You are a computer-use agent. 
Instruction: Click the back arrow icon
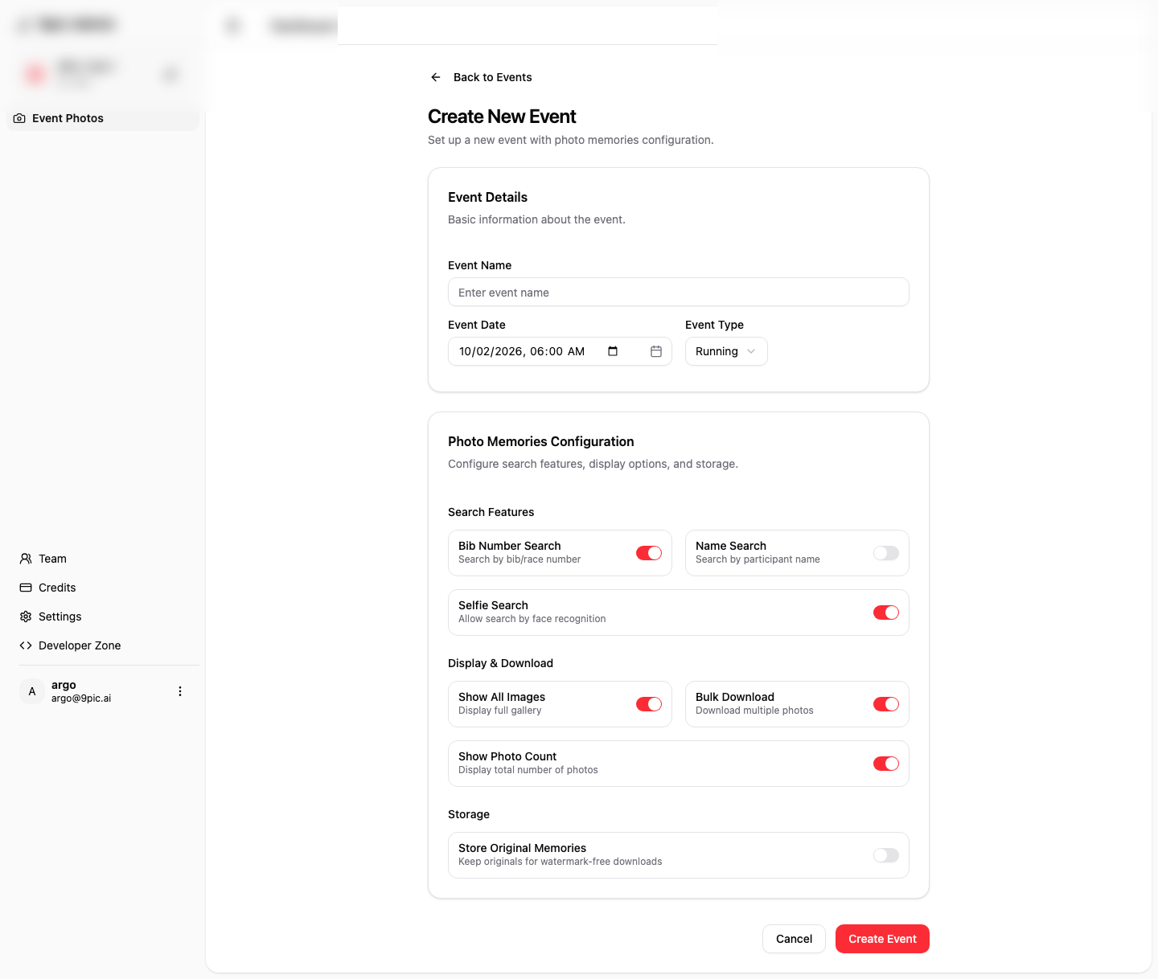(436, 77)
